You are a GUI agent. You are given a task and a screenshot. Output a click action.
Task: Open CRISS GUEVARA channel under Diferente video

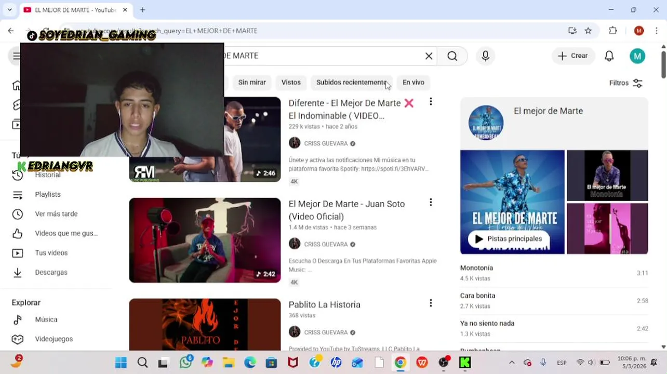[x=326, y=143]
